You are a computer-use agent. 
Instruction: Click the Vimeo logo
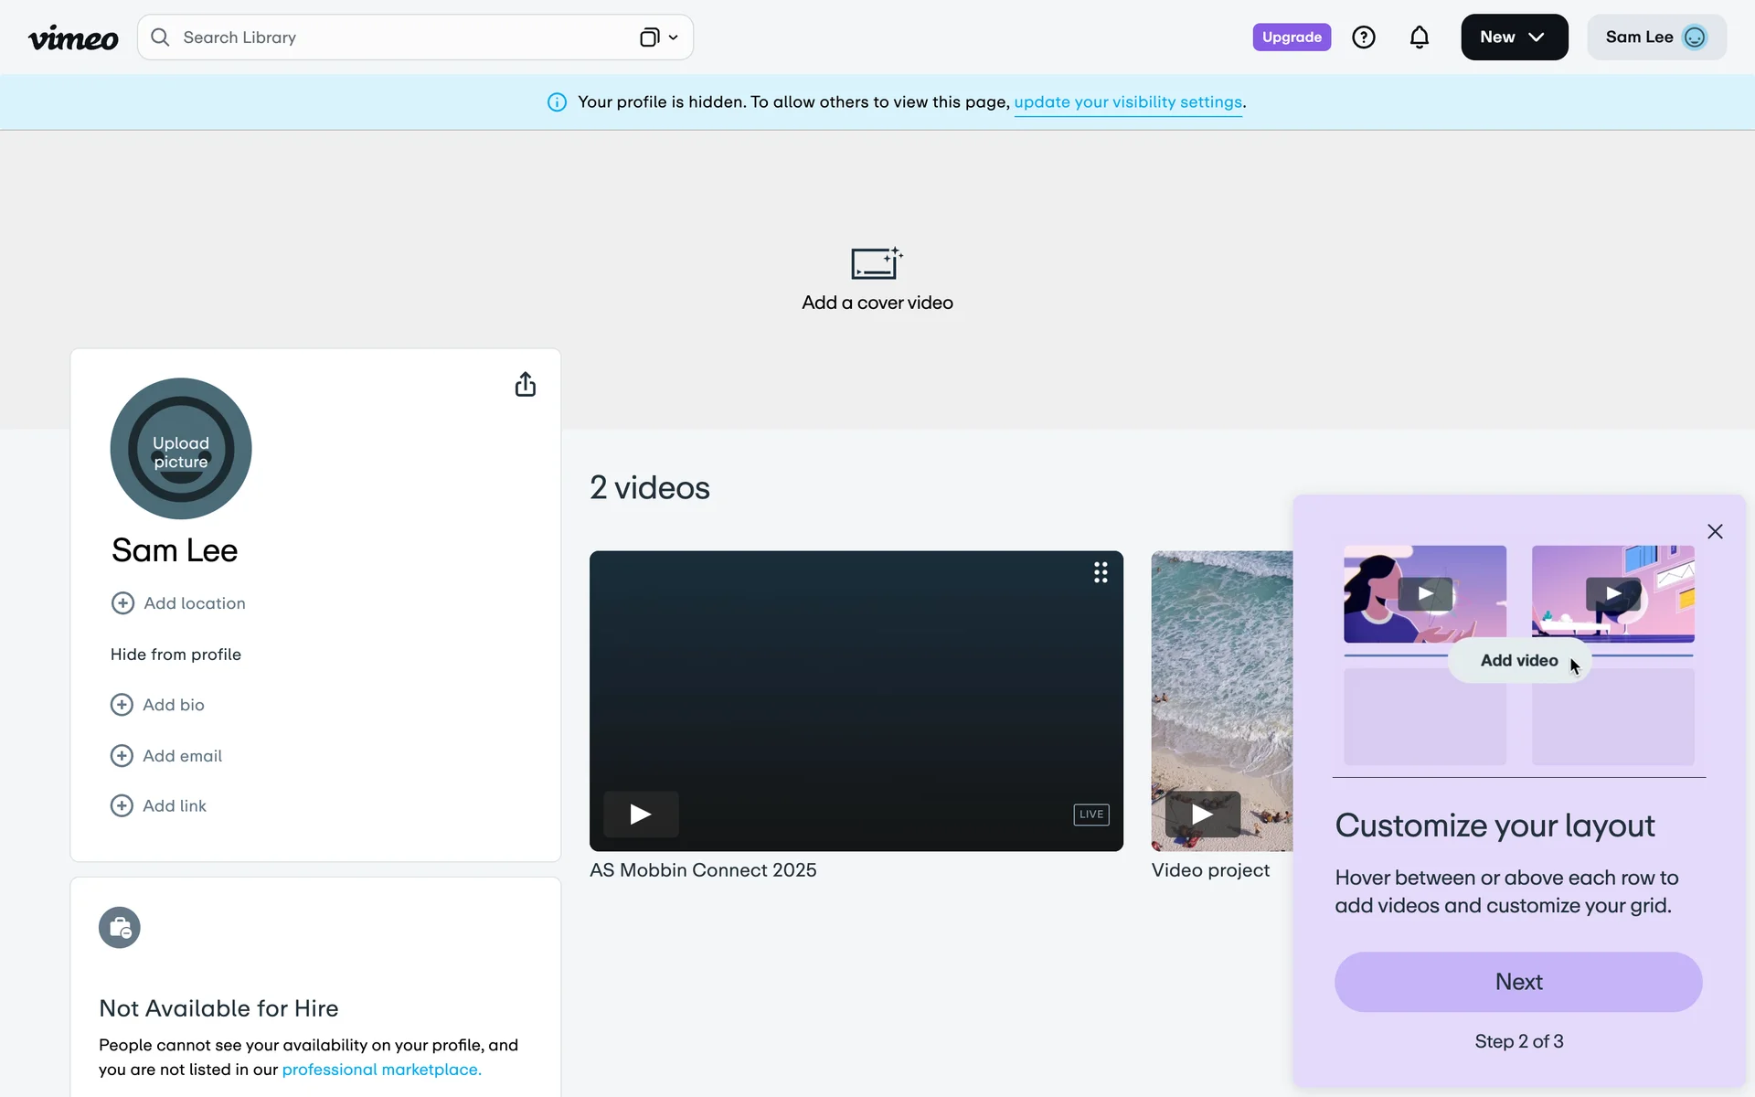pos(73,37)
